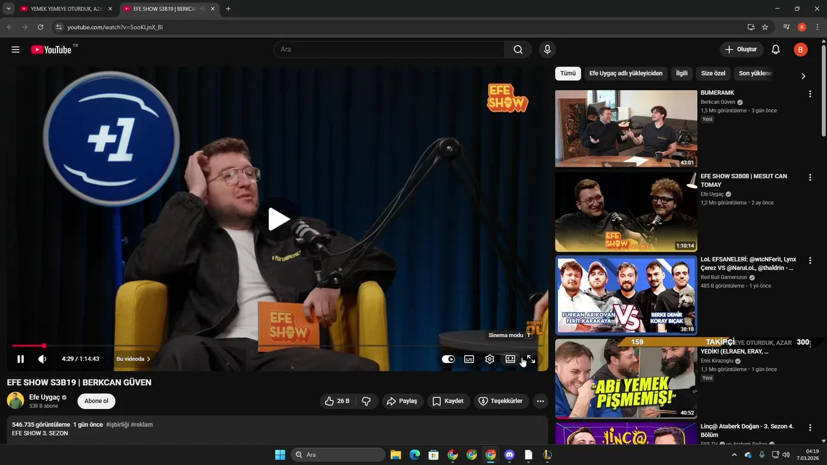Pause the video with pause button
This screenshot has height=465, width=827.
(21, 359)
